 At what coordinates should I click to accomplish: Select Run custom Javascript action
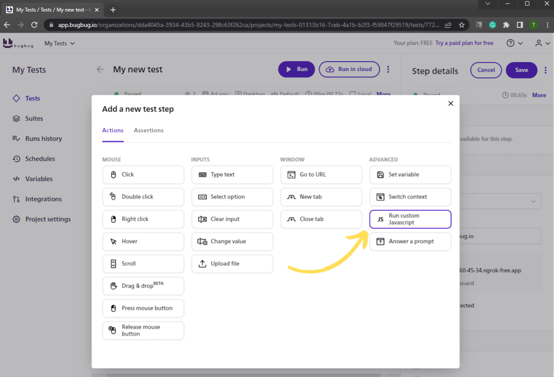(410, 219)
